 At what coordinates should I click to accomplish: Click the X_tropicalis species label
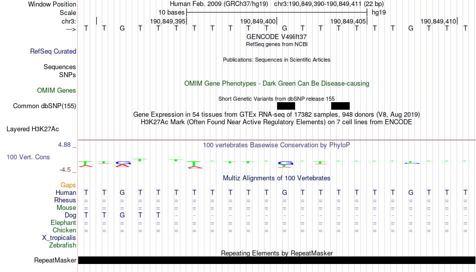[x=59, y=238]
